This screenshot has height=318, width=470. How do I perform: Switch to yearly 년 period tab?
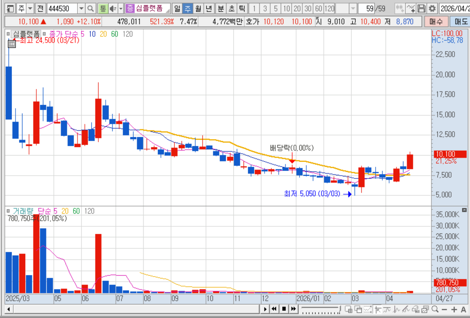click(209, 9)
